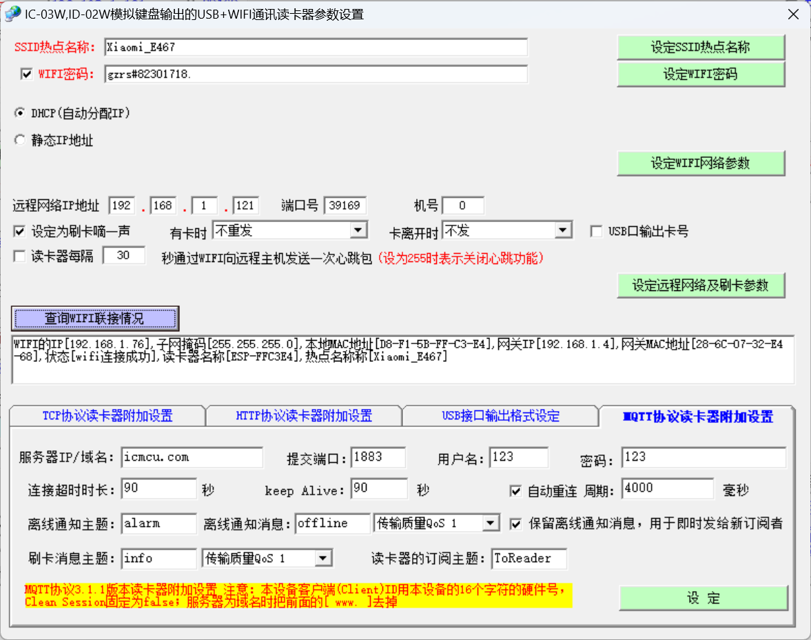Click the 服务器IP/域名 input field
The height and width of the screenshot is (640, 811).
[192, 457]
